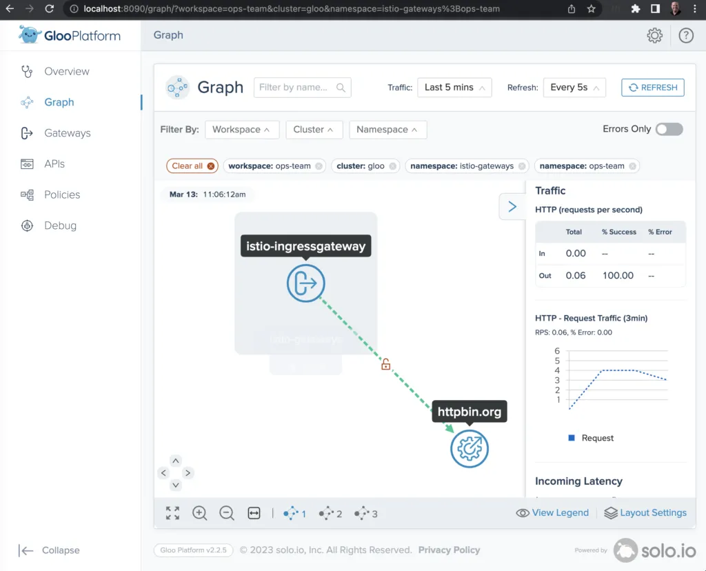The image size is (706, 571).
Task: Select graph layout option 1
Action: point(294,513)
